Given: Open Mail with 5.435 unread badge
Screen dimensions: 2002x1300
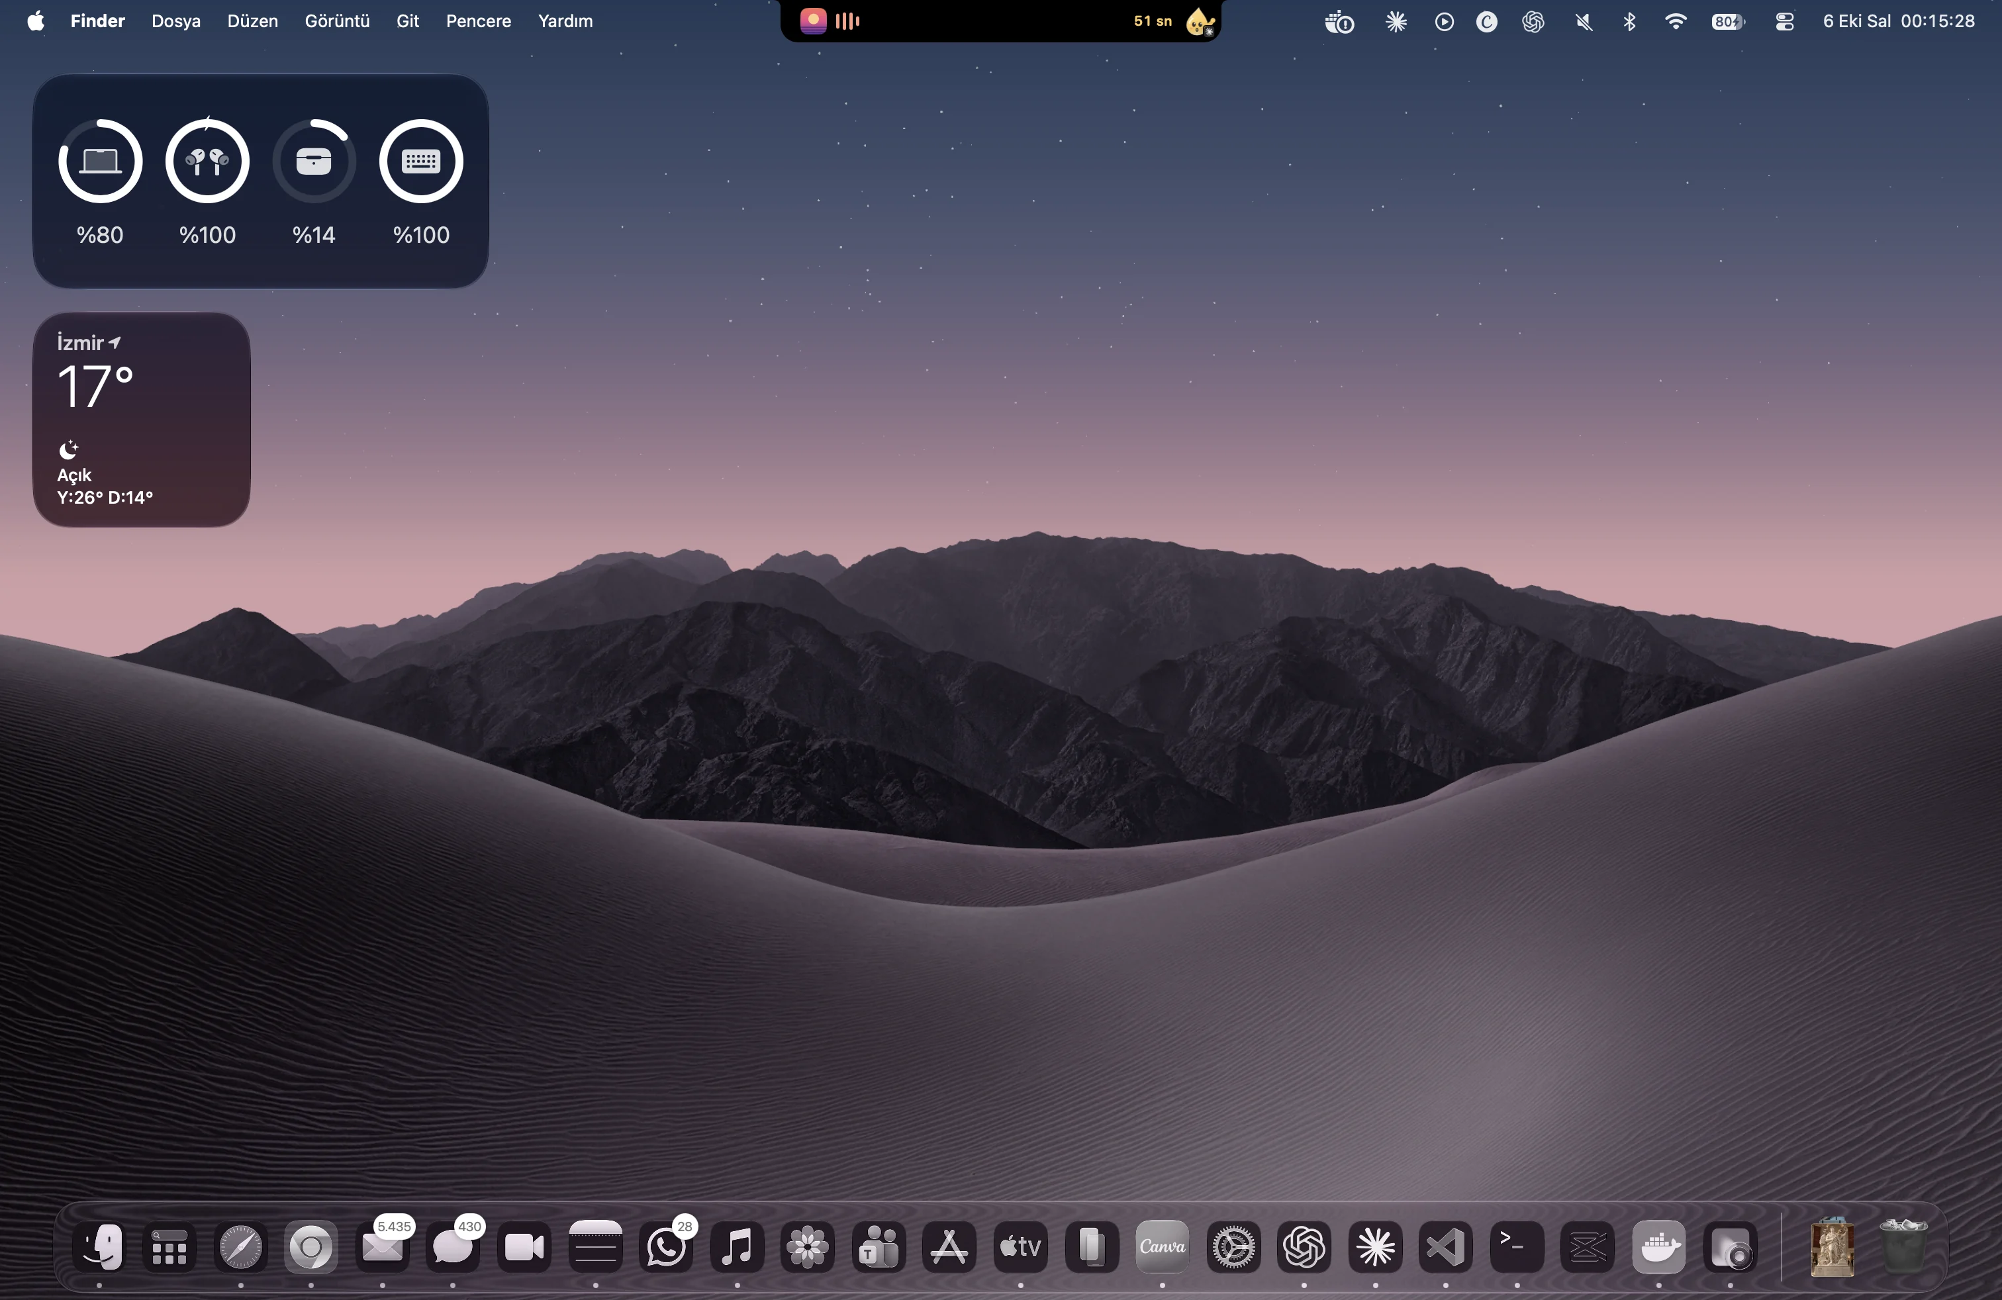Looking at the screenshot, I should 383,1246.
